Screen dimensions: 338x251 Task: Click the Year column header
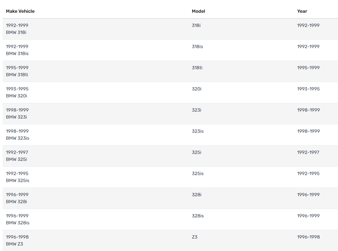(302, 11)
